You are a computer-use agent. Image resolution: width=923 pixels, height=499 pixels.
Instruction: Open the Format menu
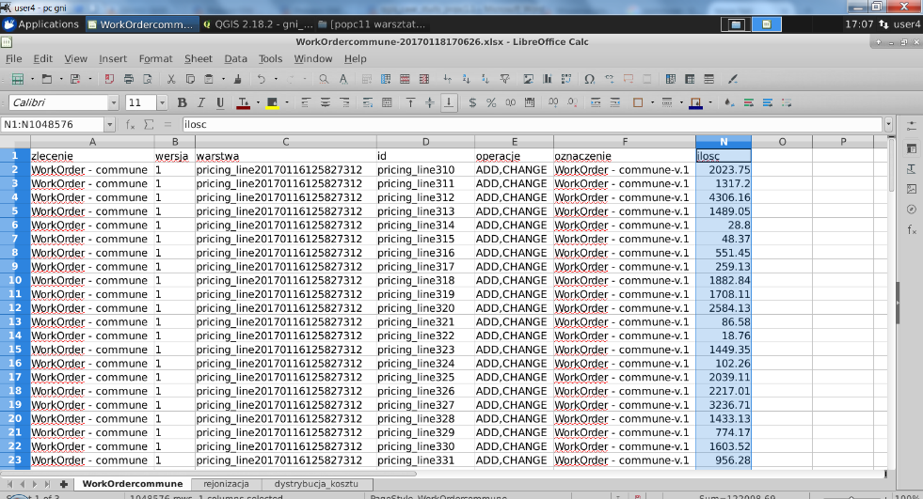pyautogui.click(x=155, y=58)
